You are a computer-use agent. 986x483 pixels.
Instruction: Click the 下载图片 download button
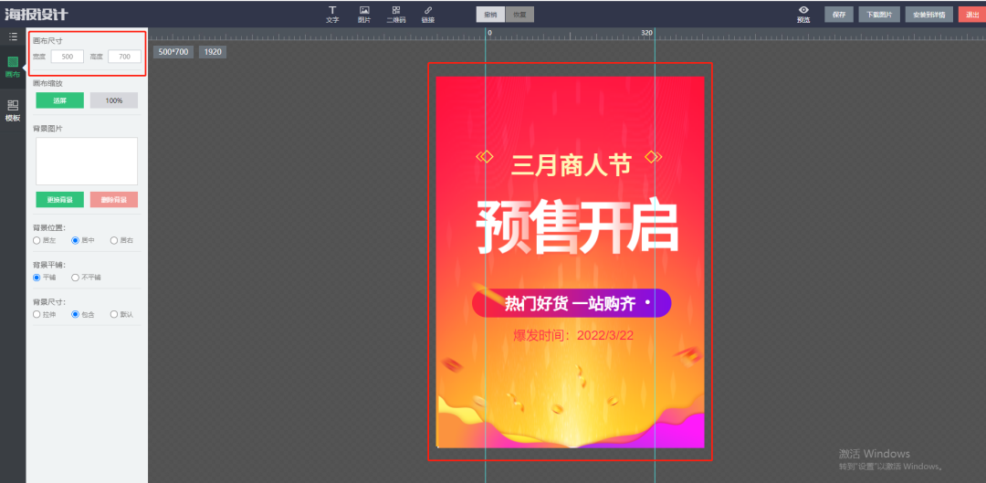(879, 15)
